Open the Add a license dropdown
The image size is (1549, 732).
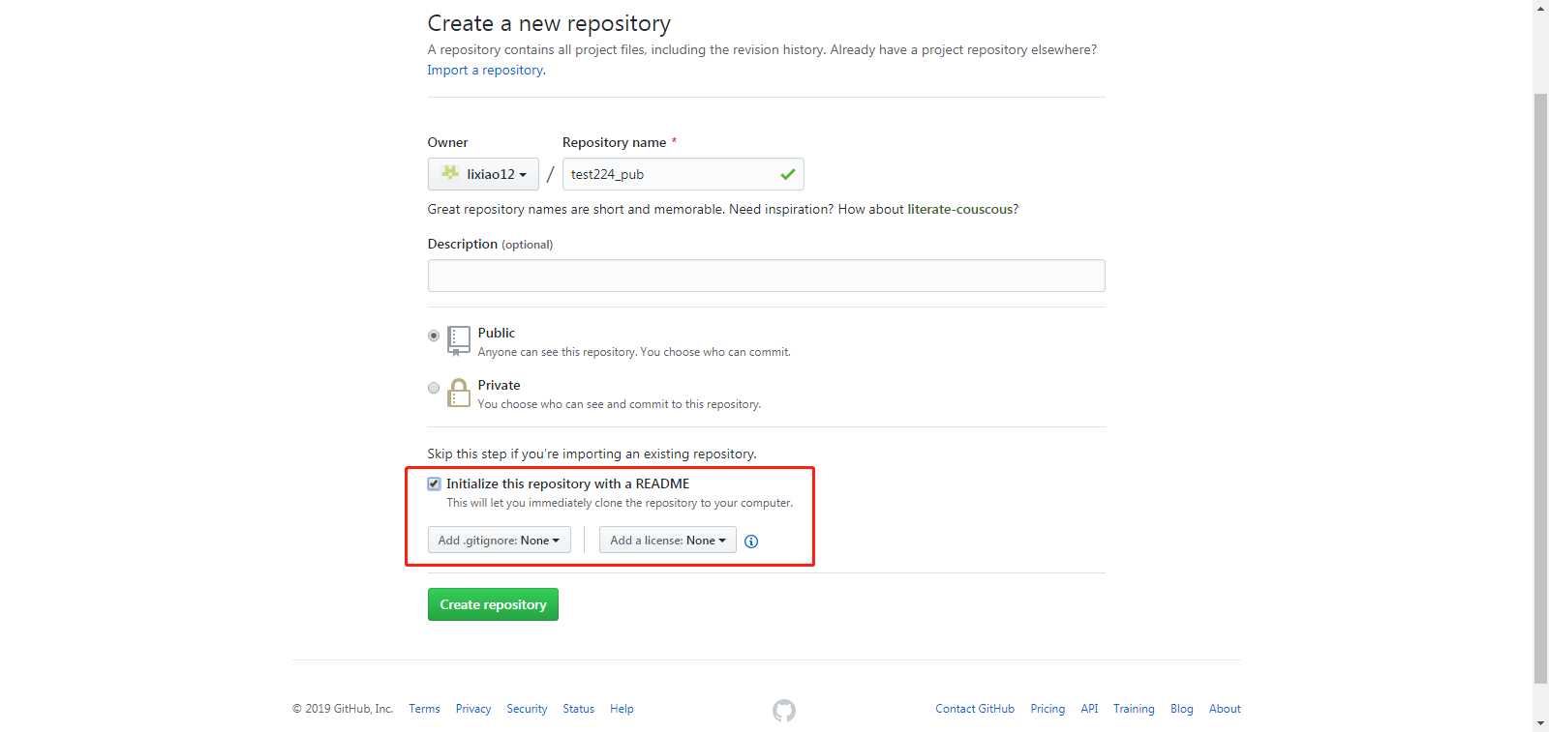tap(668, 540)
